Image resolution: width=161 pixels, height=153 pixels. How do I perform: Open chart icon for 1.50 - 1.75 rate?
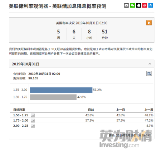(33, 115)
